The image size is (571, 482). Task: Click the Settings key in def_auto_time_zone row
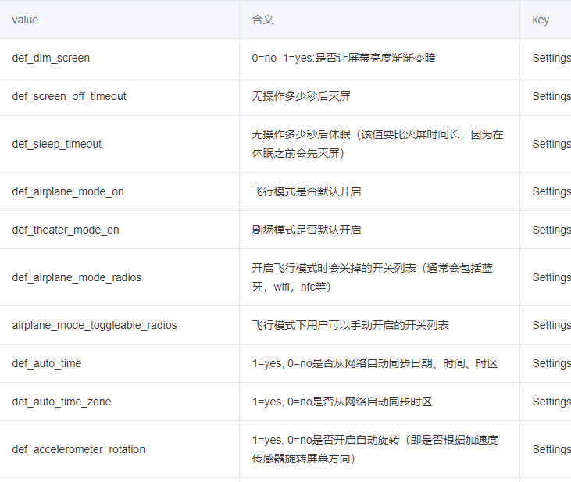tap(551, 402)
